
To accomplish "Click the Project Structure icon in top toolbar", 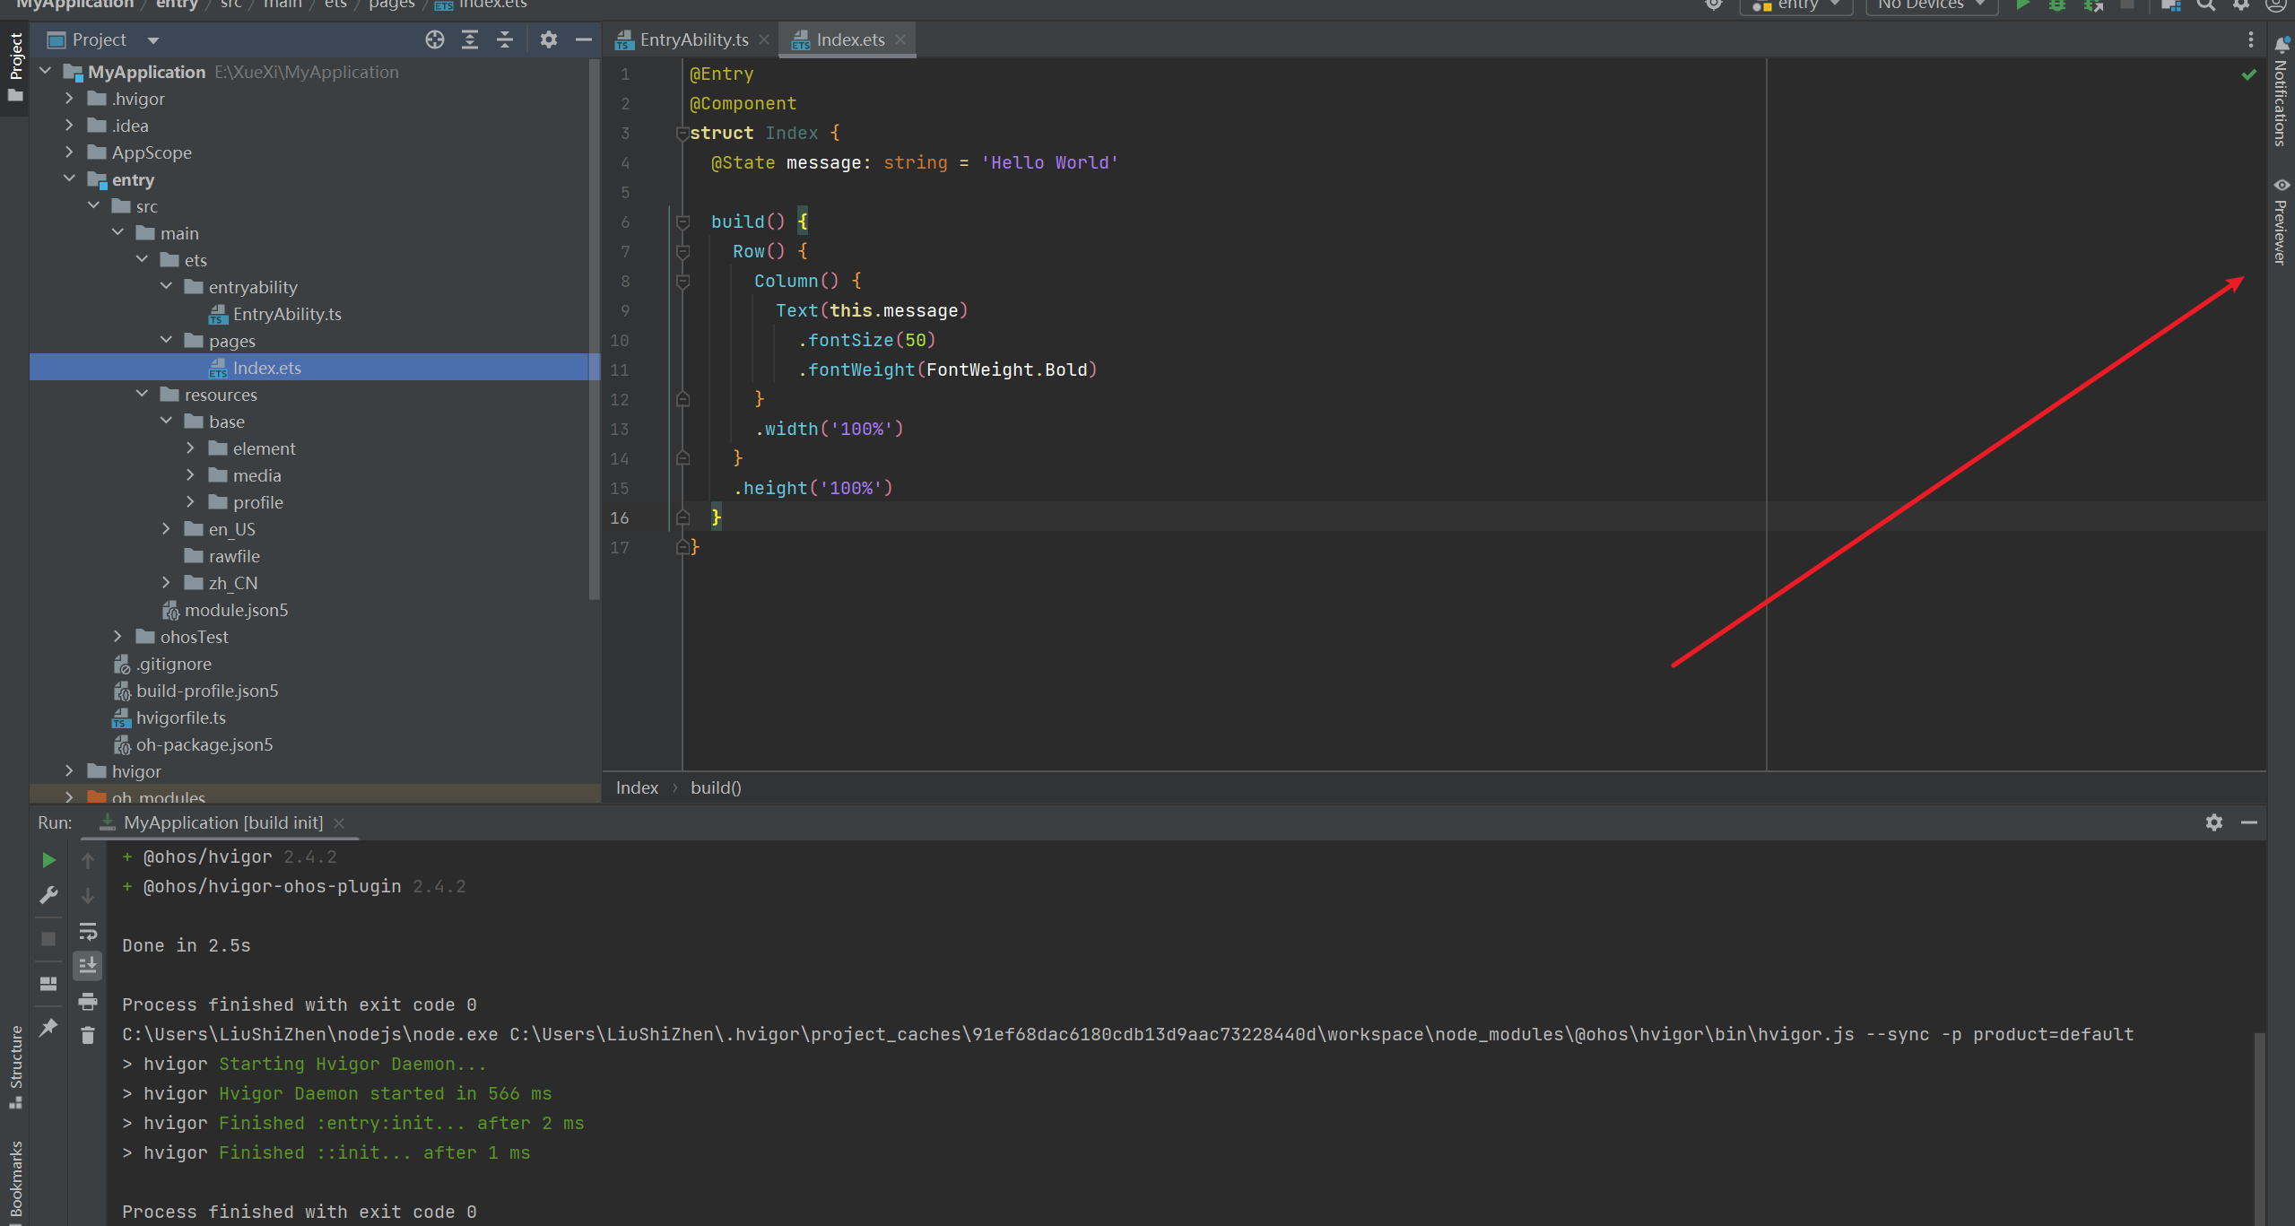I will coord(2170,5).
